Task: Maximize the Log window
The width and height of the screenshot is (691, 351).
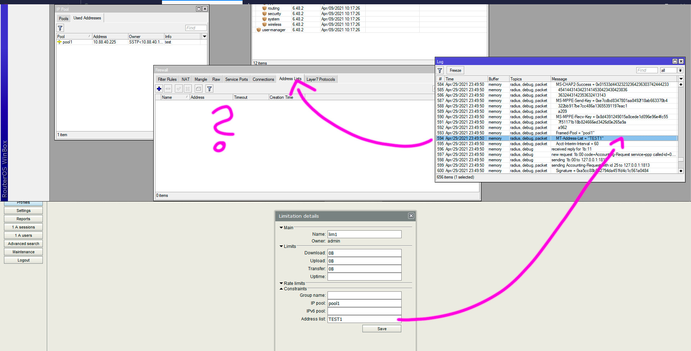Action: click(675, 61)
